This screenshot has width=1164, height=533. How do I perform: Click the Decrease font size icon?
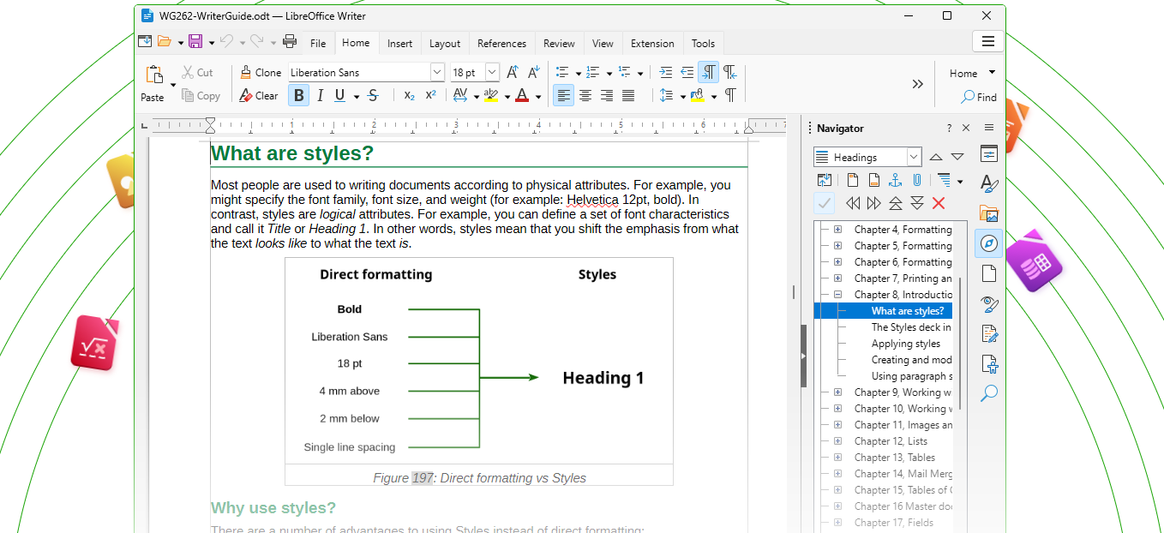click(x=534, y=72)
